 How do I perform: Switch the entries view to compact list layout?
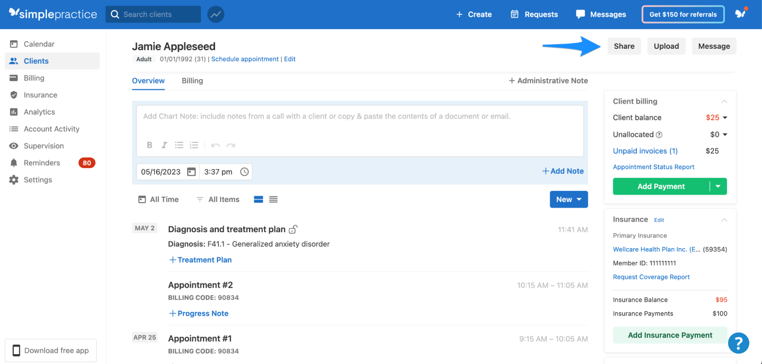(x=274, y=199)
